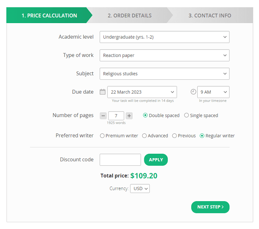Image resolution: width=259 pixels, height=229 pixels.
Task: Open the Academic level dropdown
Action: (x=164, y=37)
